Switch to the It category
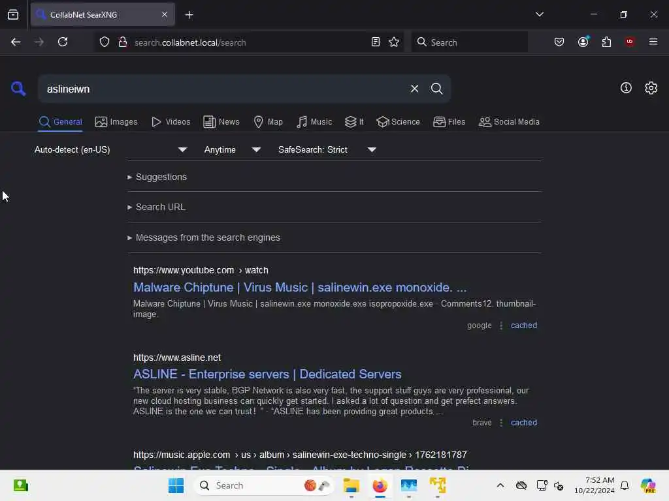 click(354, 122)
